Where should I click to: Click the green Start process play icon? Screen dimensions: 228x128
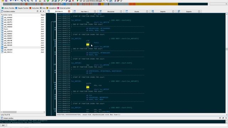tap(78, 1)
